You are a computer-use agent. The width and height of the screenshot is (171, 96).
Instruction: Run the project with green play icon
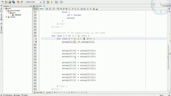click(52, 2)
